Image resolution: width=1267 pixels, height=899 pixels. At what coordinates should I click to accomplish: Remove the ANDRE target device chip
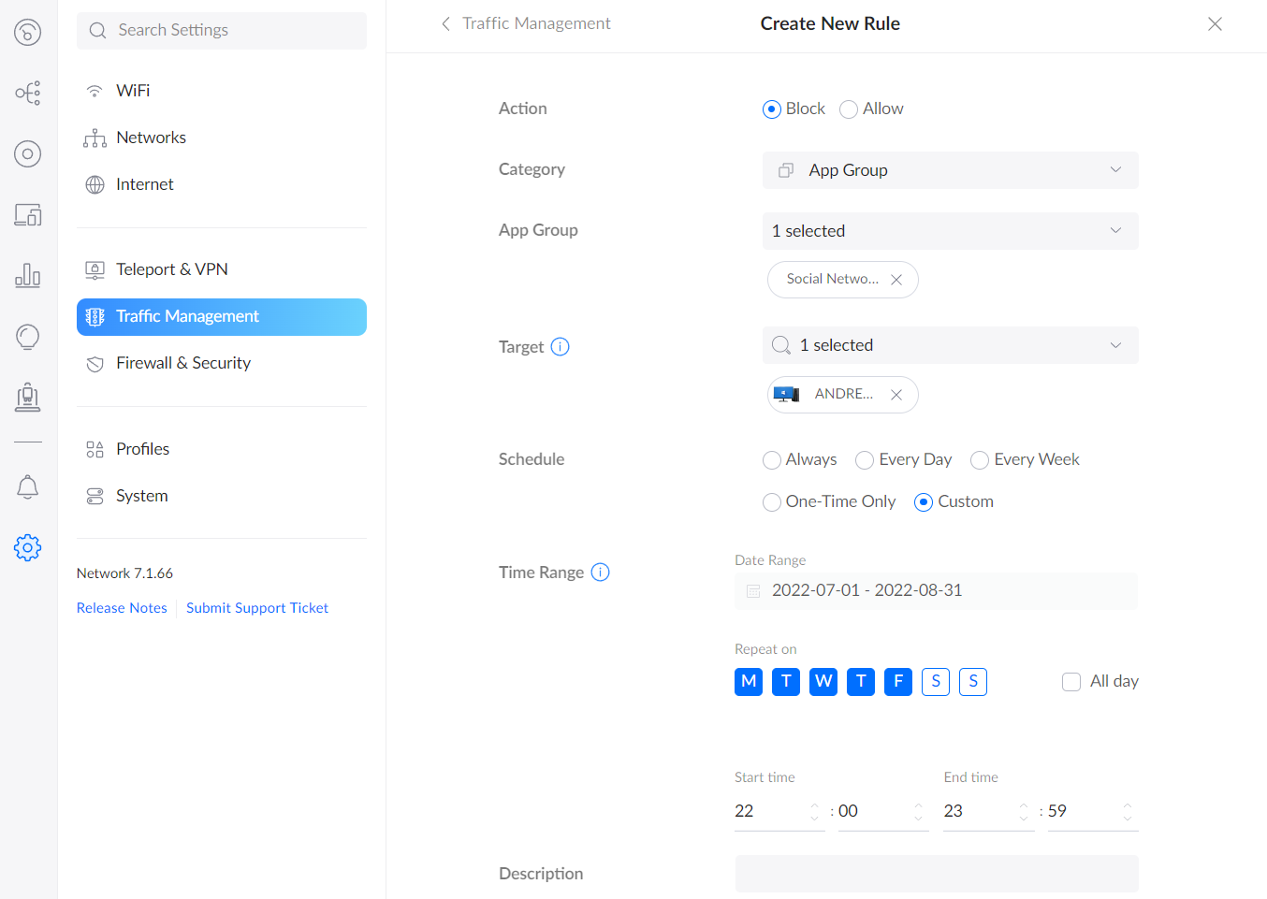[x=896, y=395]
